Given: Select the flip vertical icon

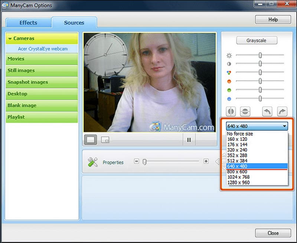Looking at the screenshot, I should pos(245,111).
